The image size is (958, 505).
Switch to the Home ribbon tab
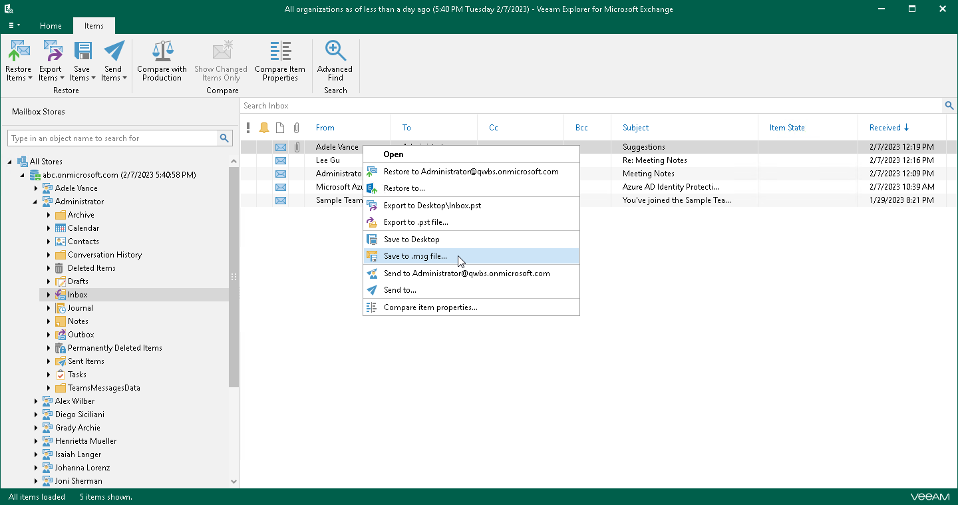tap(51, 26)
